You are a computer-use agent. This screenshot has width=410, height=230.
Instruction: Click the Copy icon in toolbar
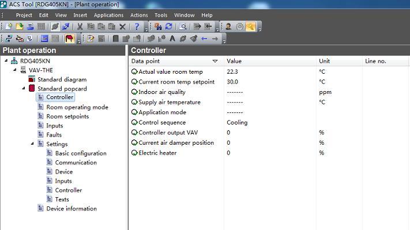[x=91, y=27]
